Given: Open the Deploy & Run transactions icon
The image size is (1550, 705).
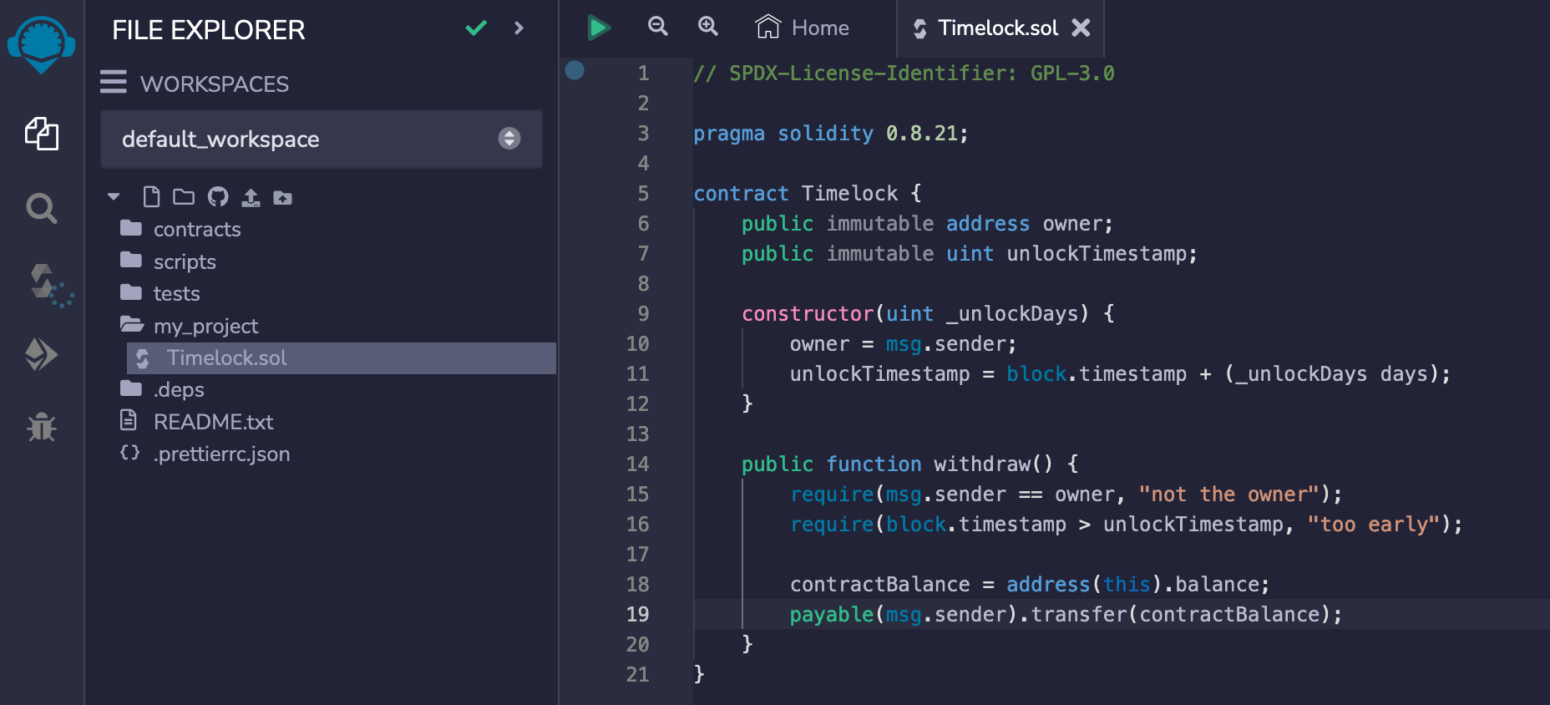Looking at the screenshot, I should pos(41,354).
